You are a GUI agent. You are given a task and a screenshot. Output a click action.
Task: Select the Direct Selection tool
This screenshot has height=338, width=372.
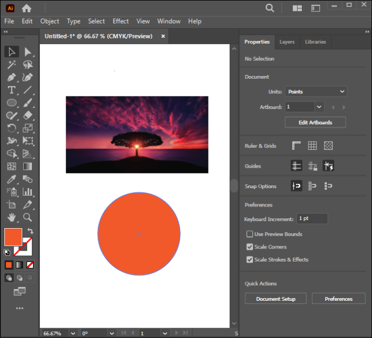tap(27, 52)
